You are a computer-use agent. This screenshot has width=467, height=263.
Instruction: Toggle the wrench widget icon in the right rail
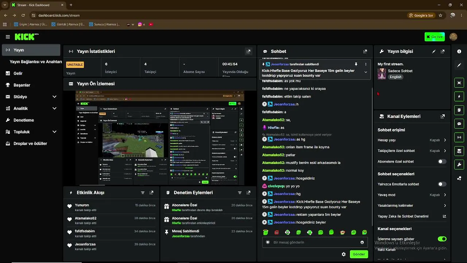tap(459, 164)
